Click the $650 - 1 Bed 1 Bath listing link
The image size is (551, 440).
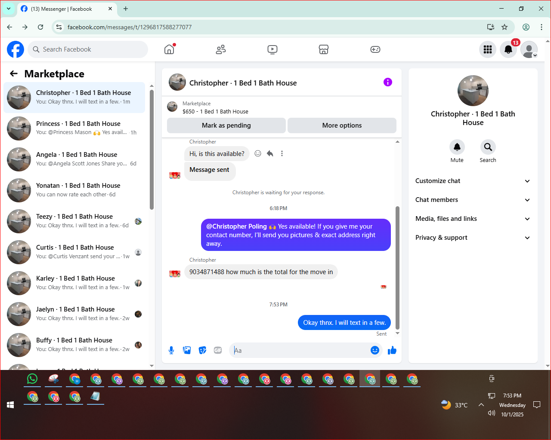pyautogui.click(x=215, y=111)
